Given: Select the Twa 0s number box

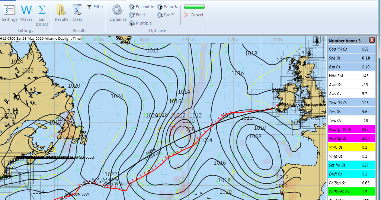Looking at the screenshot, I should click(351, 120).
